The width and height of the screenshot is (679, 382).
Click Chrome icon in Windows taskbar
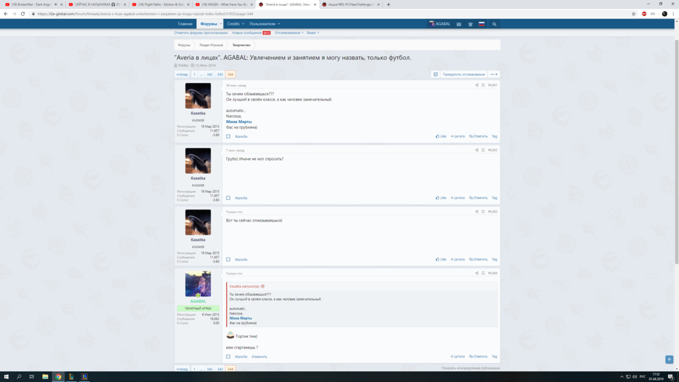[x=58, y=377]
